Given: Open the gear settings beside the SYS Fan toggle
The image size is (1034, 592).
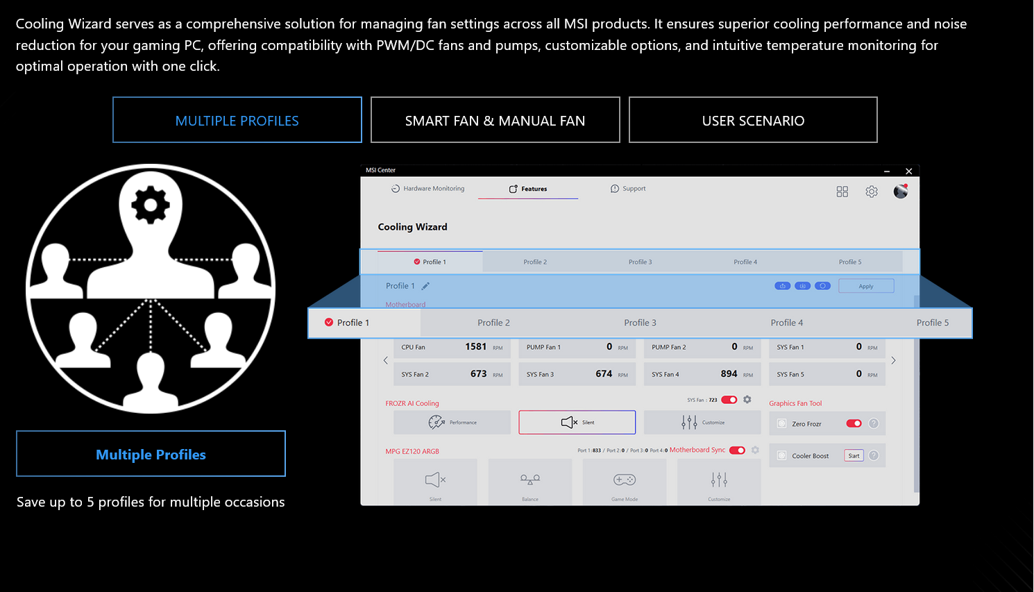Looking at the screenshot, I should 747,400.
